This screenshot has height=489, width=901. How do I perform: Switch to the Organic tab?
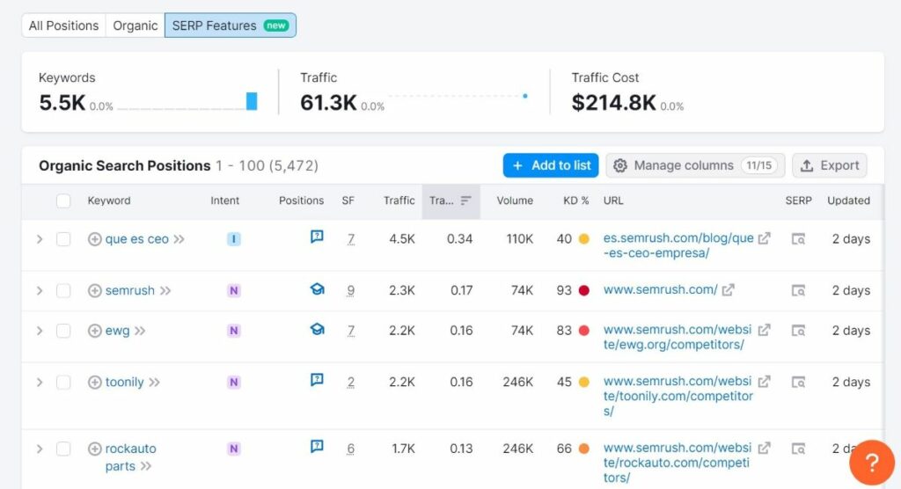pyautogui.click(x=135, y=26)
